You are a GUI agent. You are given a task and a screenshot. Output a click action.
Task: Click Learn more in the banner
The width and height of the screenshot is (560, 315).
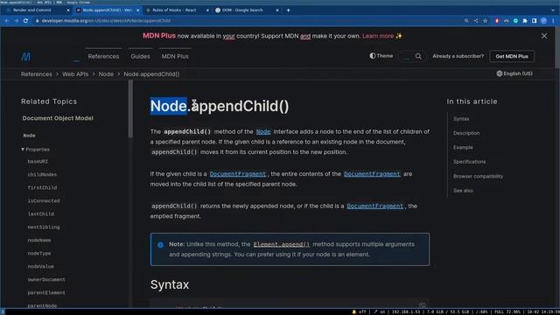point(378,36)
